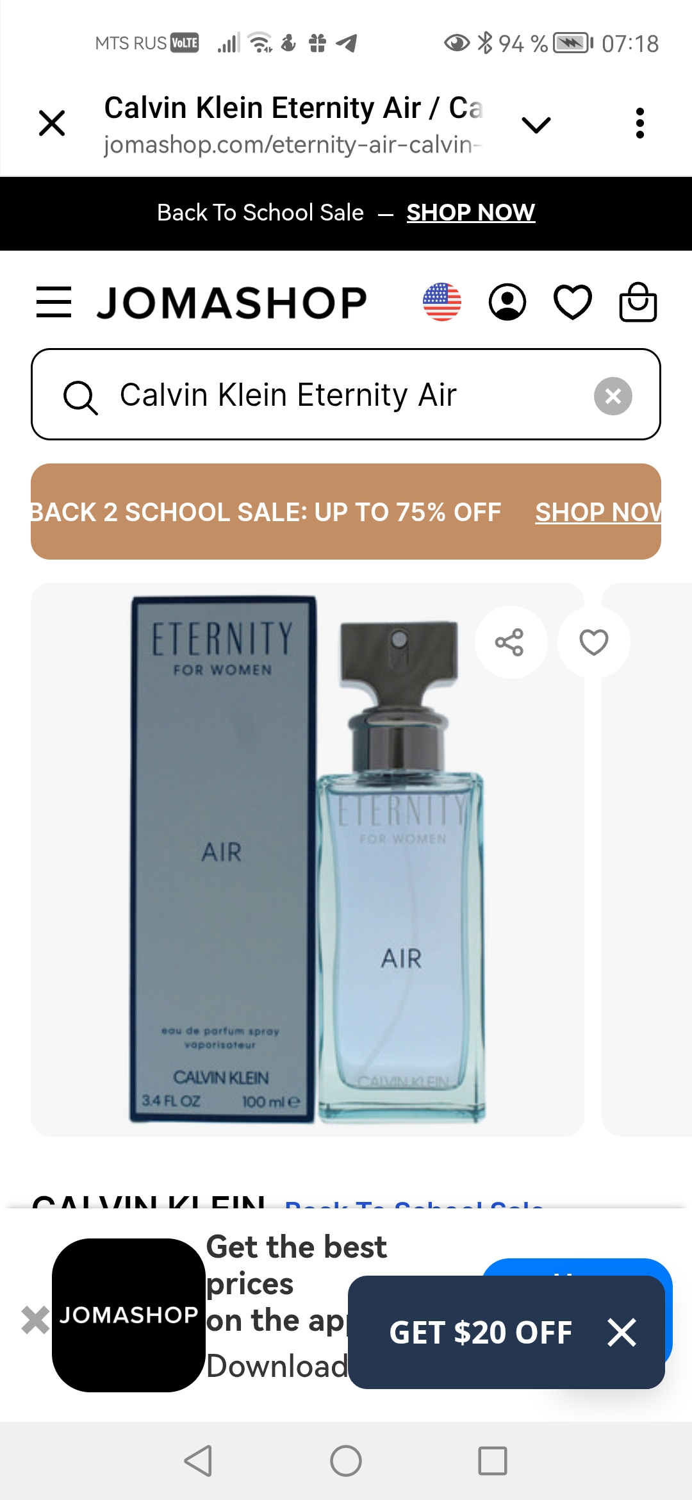Clear the search field text
The width and height of the screenshot is (692, 1500).
pyautogui.click(x=613, y=396)
